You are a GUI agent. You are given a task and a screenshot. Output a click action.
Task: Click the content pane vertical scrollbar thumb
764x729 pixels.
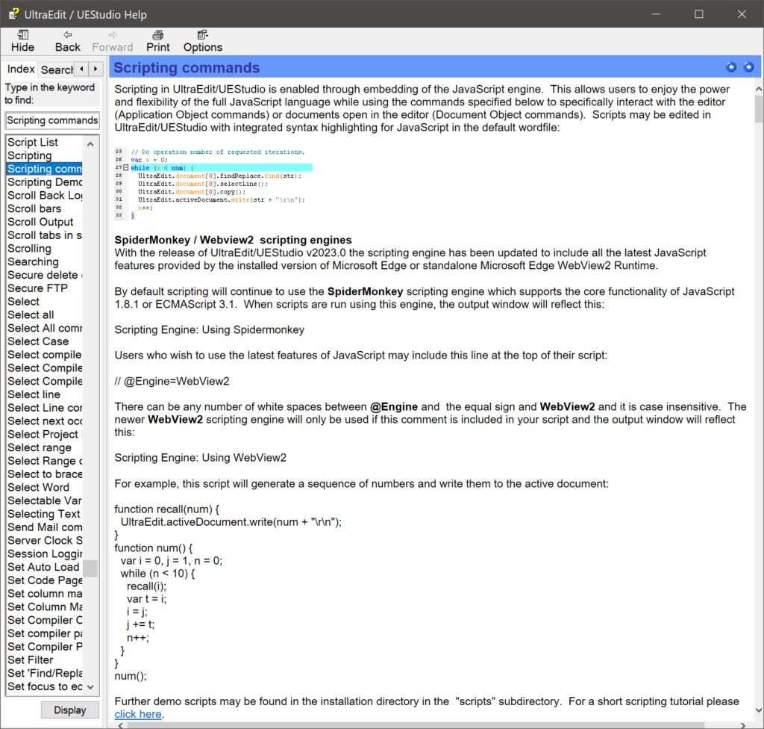pyautogui.click(x=759, y=109)
